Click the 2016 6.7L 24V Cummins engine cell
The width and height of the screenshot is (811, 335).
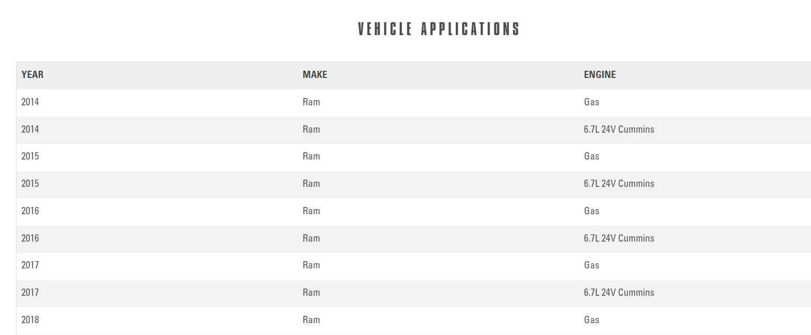click(619, 238)
